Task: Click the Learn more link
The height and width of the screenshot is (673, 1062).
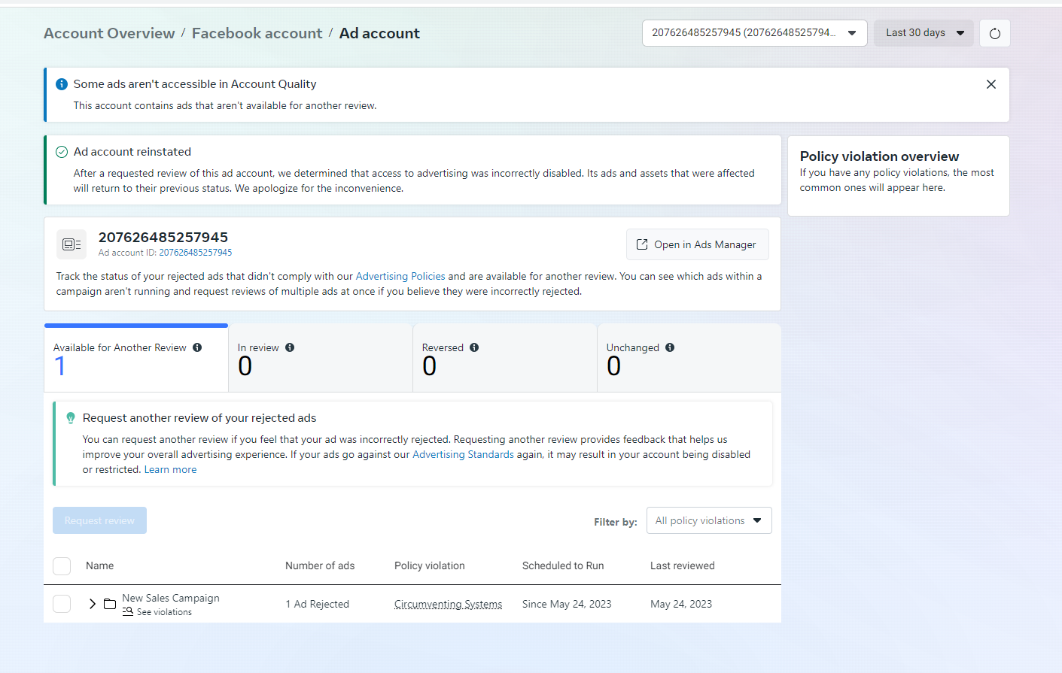Action: click(x=170, y=469)
